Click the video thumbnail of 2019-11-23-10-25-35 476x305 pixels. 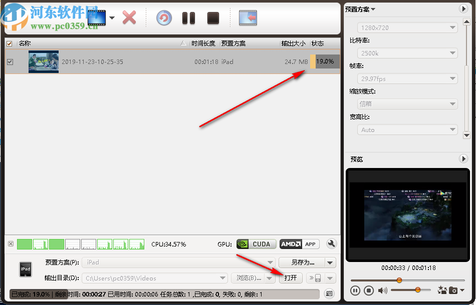44,61
